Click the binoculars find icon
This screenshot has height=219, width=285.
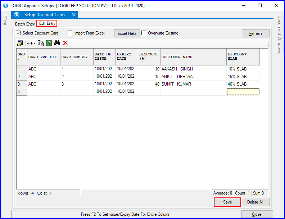tap(57, 43)
